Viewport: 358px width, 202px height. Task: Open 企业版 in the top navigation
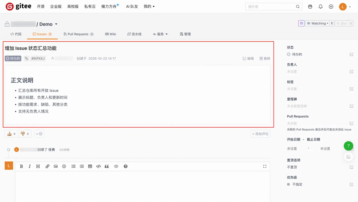click(x=56, y=6)
